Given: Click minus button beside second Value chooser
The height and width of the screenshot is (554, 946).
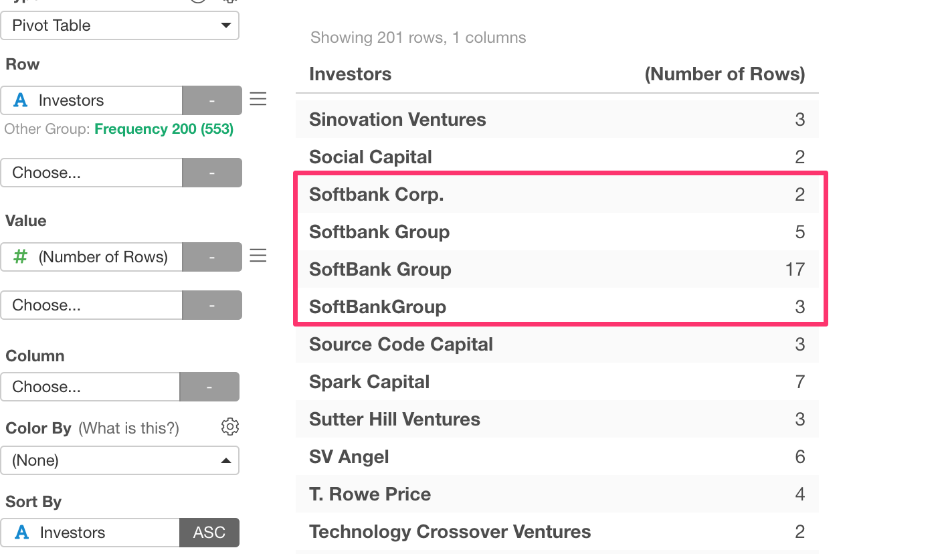Looking at the screenshot, I should click(211, 305).
